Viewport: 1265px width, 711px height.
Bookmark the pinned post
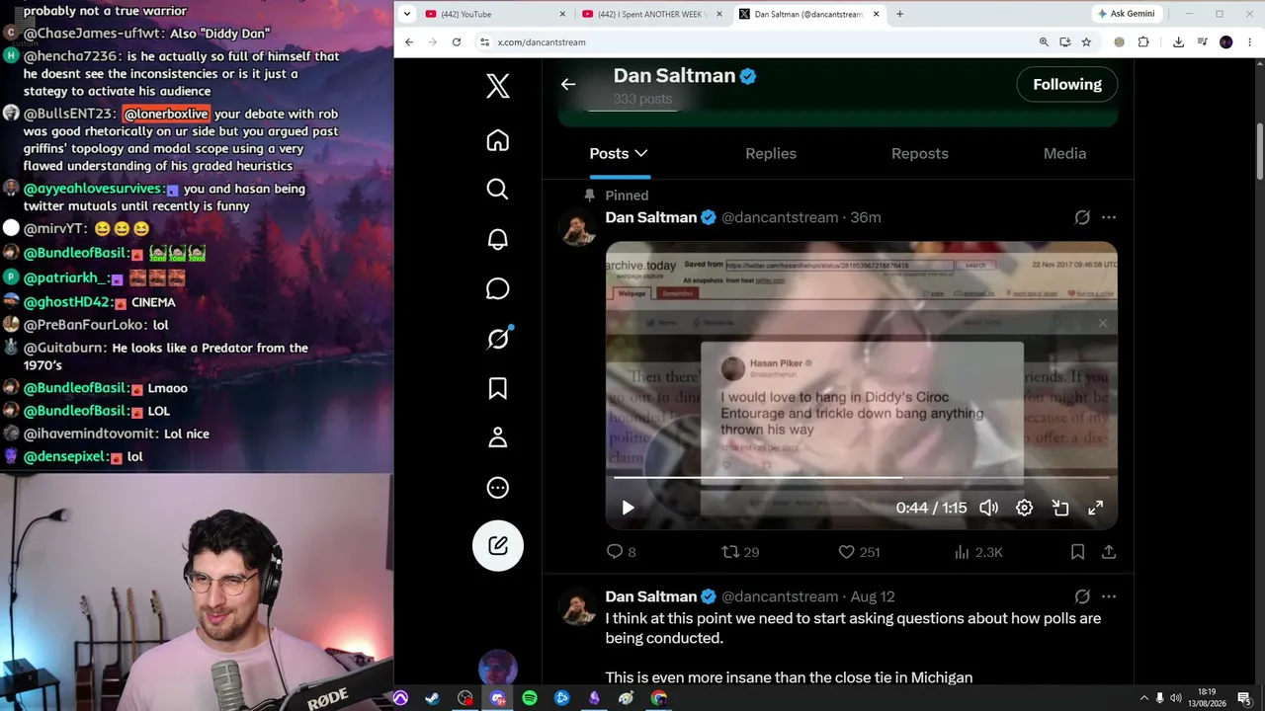tap(1078, 552)
